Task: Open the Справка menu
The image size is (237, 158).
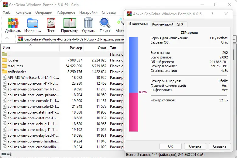Action: tap(109, 12)
